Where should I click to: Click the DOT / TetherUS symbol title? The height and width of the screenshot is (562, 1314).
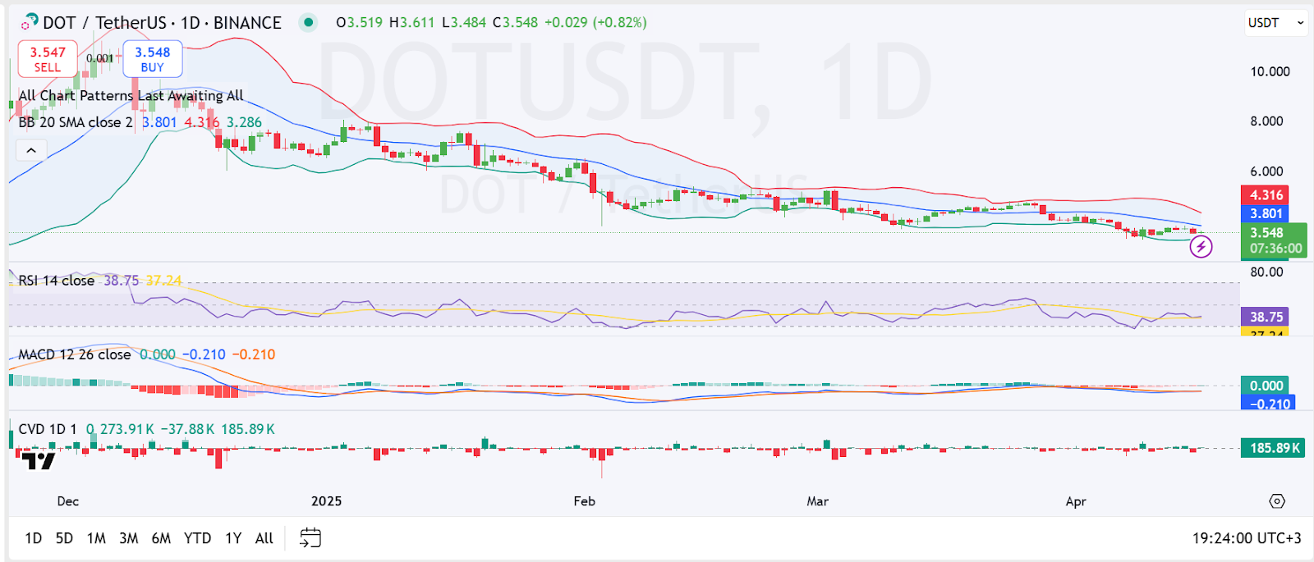(x=104, y=23)
